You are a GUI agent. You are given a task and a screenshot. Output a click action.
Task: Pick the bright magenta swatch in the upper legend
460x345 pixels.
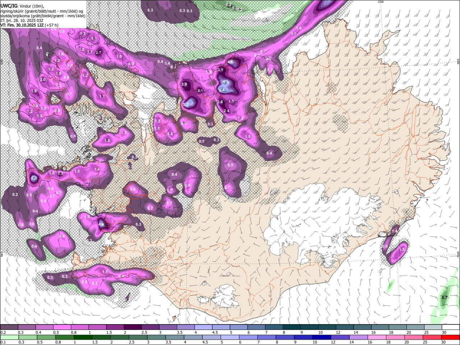tap(62, 327)
